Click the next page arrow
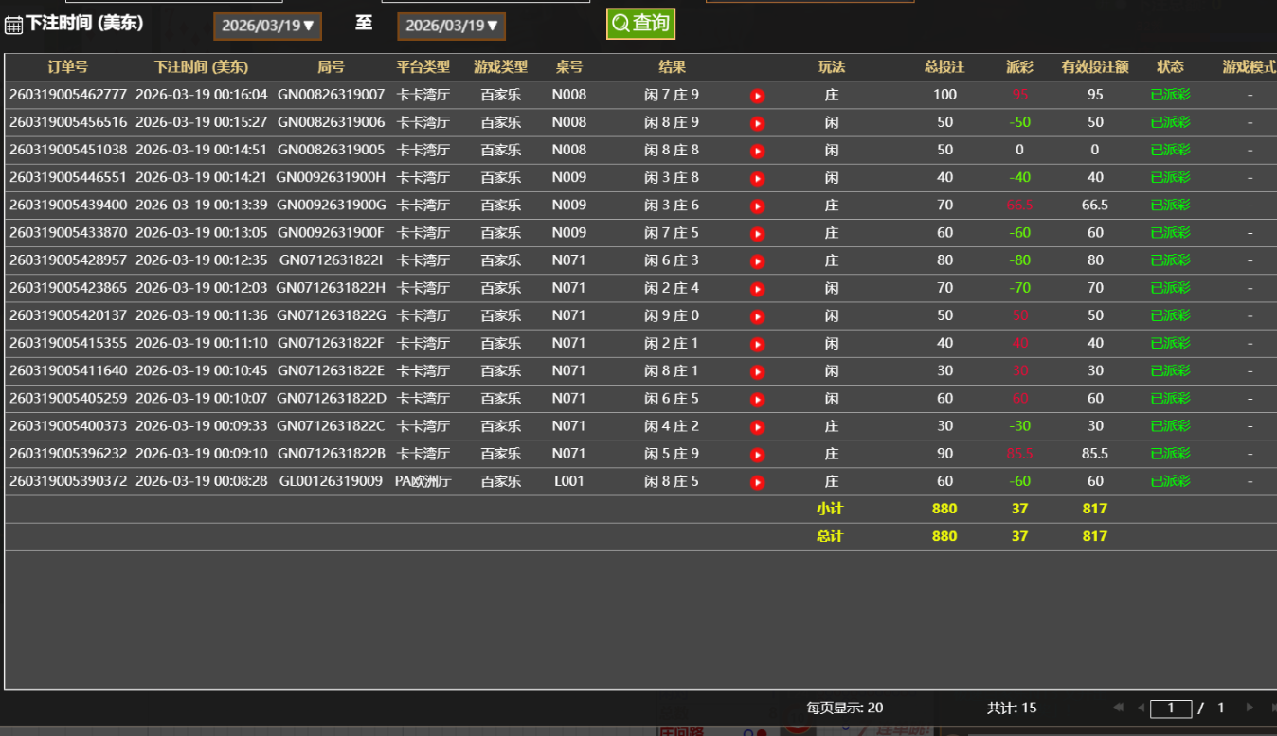1277x736 pixels. point(1250,708)
